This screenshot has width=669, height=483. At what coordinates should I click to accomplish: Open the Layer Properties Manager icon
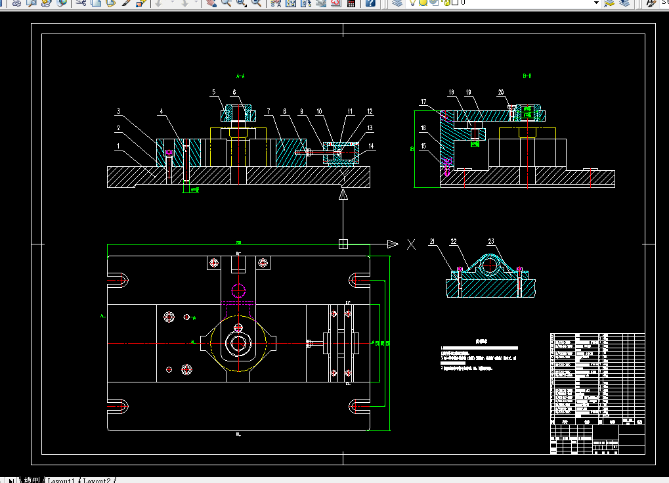[x=397, y=3]
